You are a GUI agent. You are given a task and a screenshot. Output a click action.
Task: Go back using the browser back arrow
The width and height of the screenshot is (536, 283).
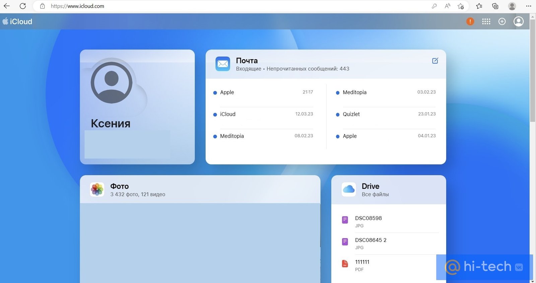click(7, 6)
